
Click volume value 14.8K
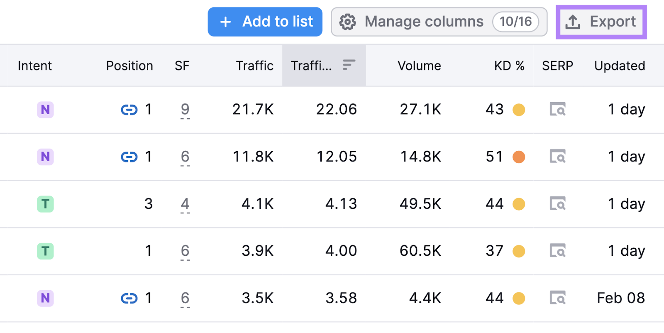[x=420, y=157]
